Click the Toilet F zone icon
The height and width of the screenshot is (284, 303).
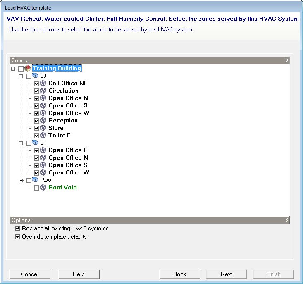click(43, 136)
